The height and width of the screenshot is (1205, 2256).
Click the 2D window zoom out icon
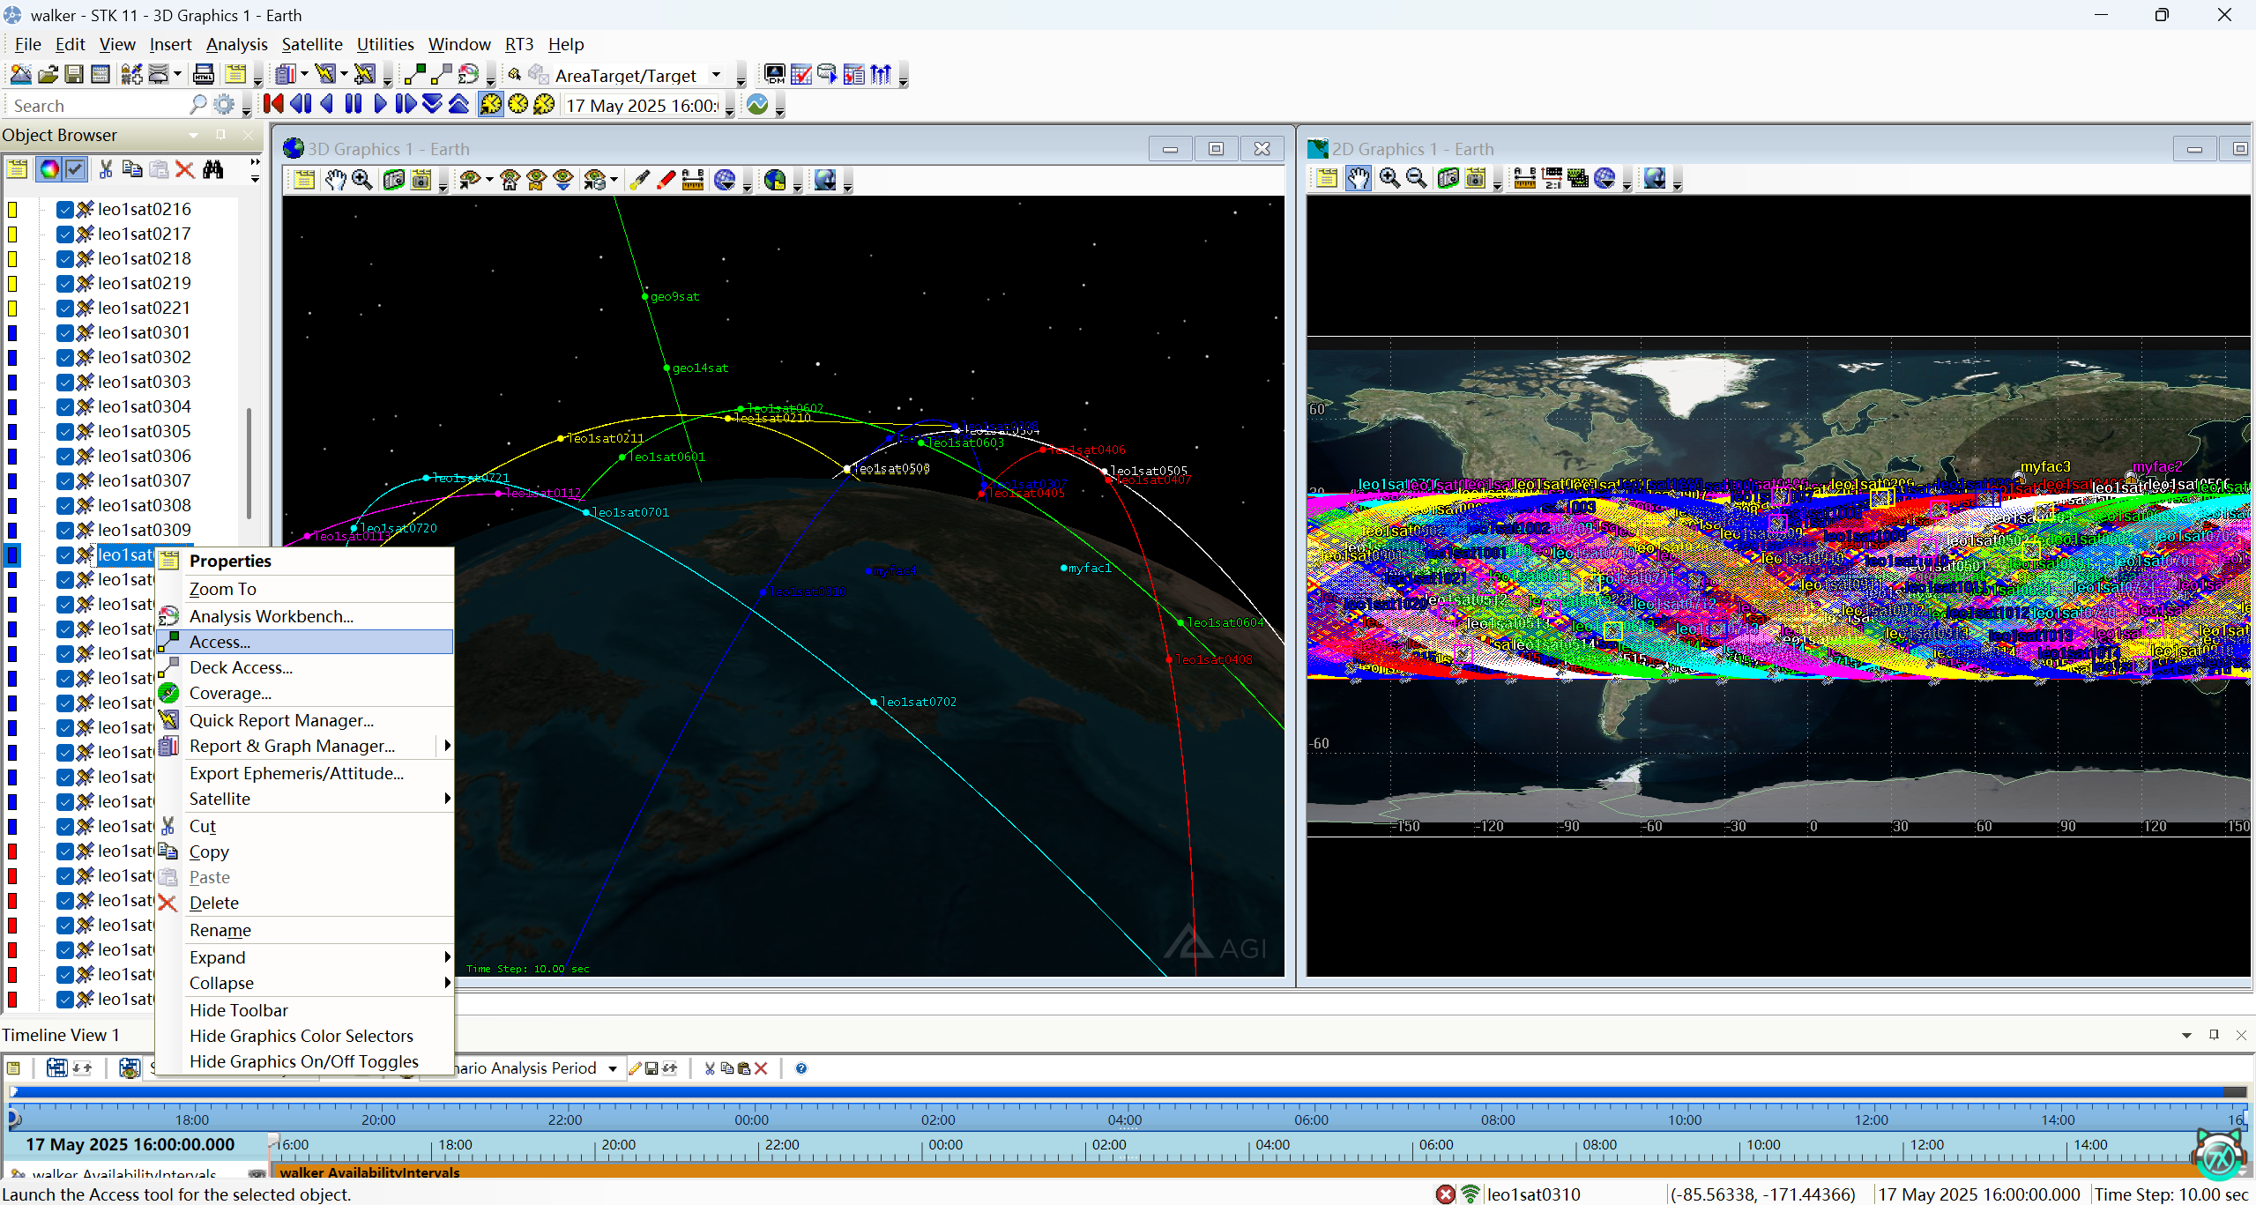(x=1417, y=178)
